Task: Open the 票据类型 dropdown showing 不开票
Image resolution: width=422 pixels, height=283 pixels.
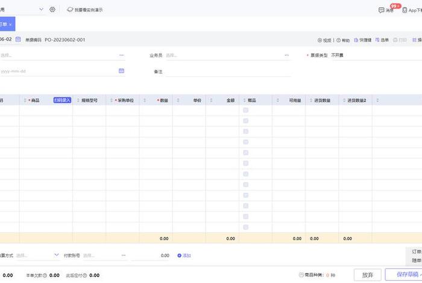Action: [362, 55]
